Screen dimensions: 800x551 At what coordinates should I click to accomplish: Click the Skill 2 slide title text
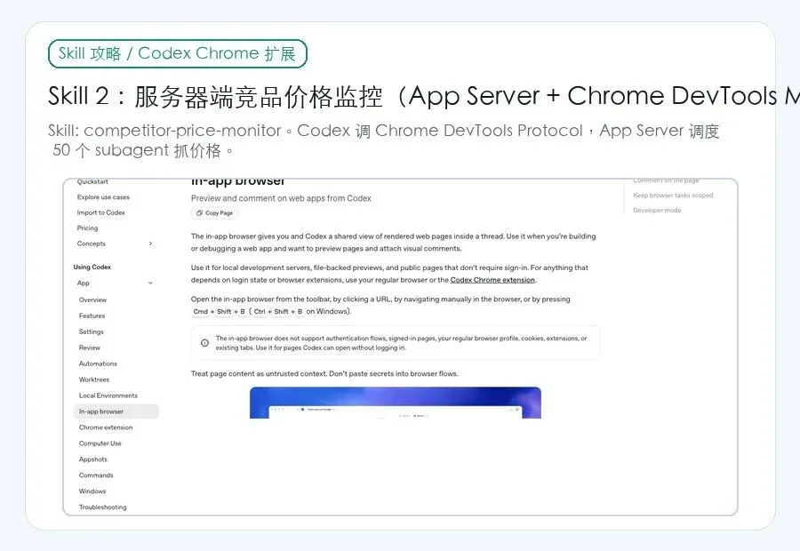(423, 96)
